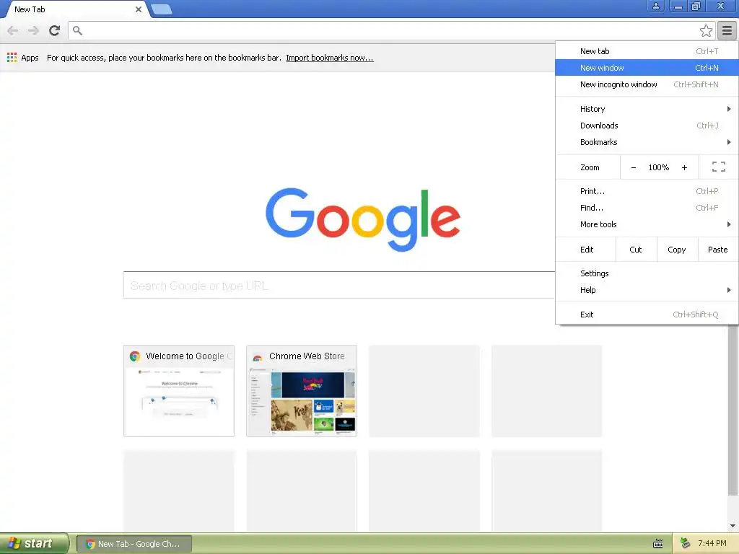Click the Google logo
The width and height of the screenshot is (739, 554).
(x=363, y=219)
